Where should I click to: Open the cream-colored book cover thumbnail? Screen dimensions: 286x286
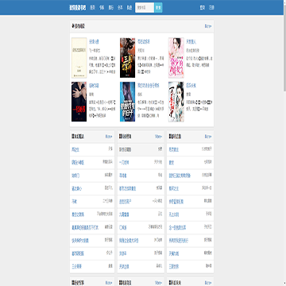click(79, 58)
